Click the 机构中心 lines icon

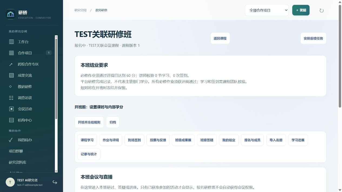click(11, 120)
